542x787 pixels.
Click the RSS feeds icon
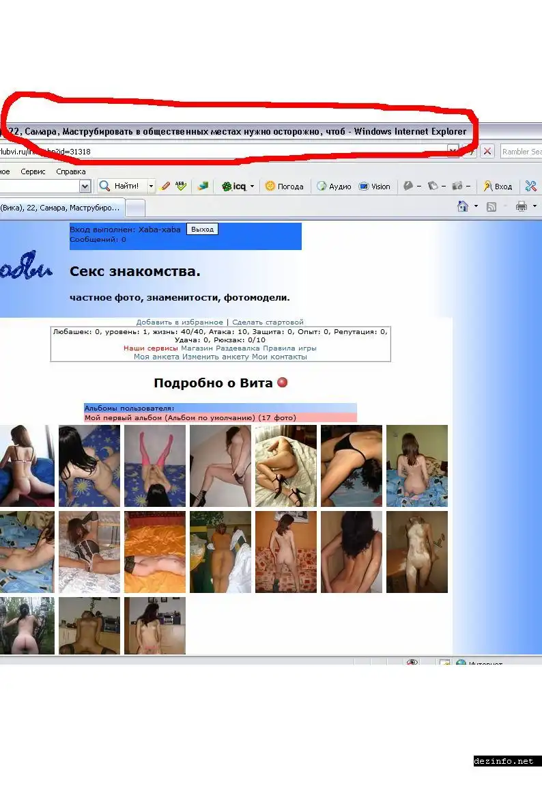point(491,206)
